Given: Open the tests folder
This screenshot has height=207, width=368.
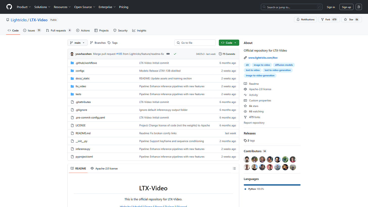Looking at the screenshot, I should [x=78, y=94].
